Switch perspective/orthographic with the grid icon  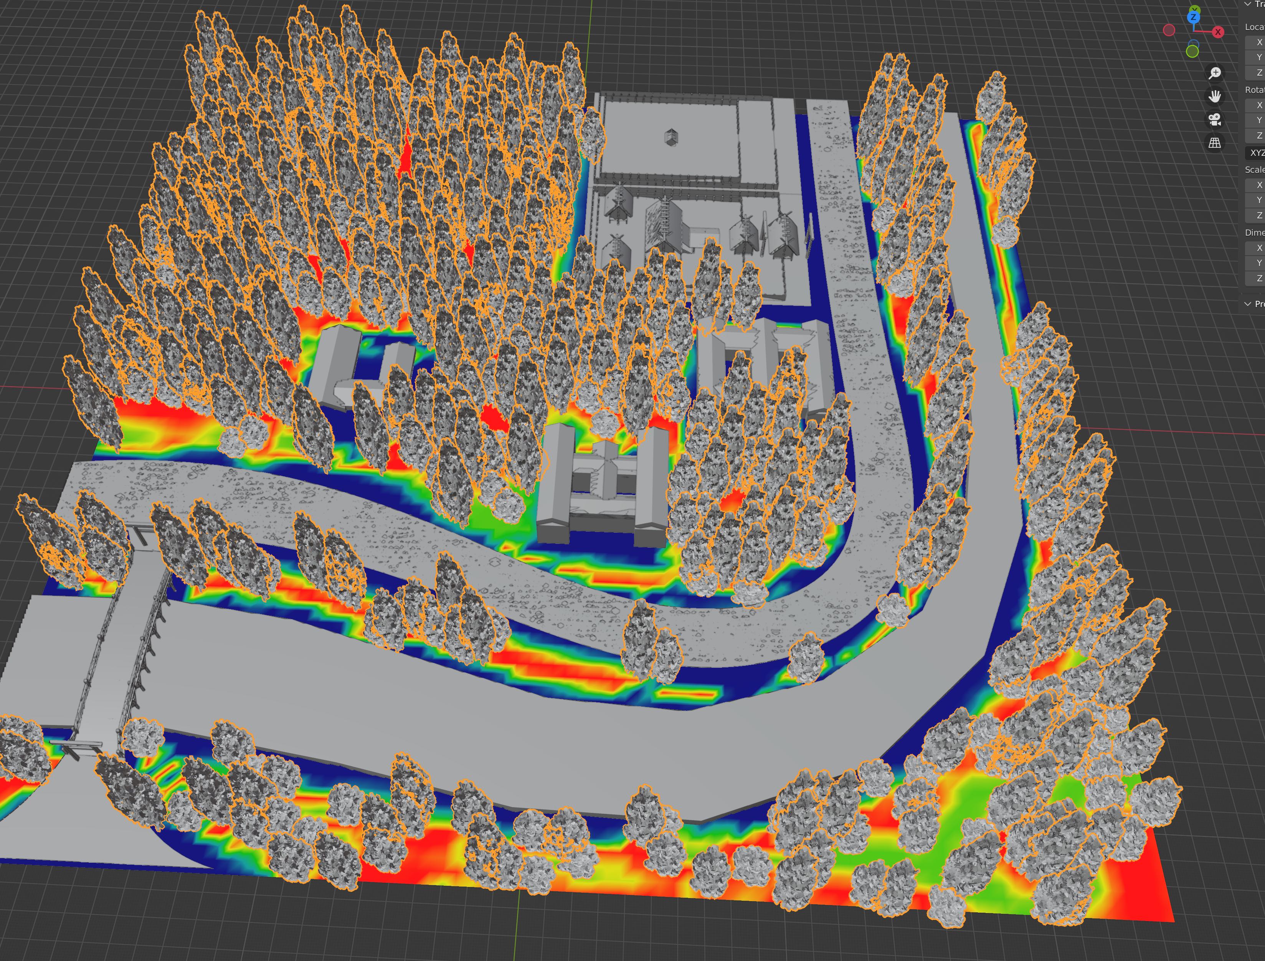1215,143
